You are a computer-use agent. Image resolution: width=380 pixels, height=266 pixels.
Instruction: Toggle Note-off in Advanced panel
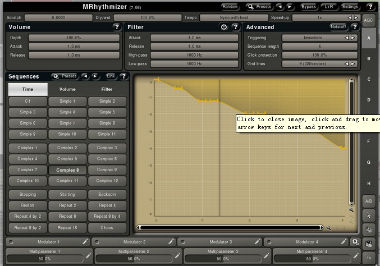(x=338, y=26)
